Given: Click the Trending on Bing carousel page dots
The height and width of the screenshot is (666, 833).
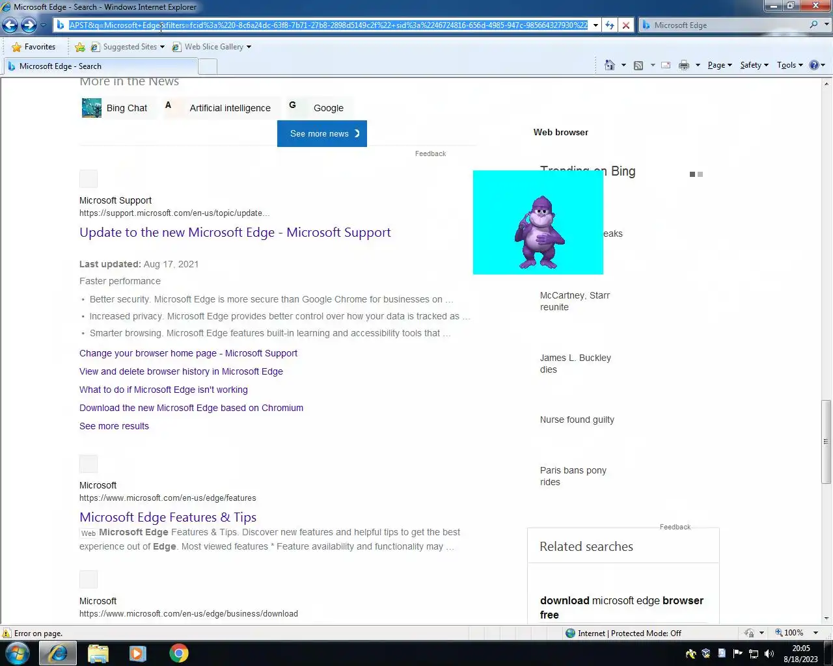Looking at the screenshot, I should tap(696, 174).
